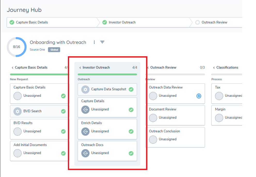Collapse the Capture Basic Details column
This screenshot has height=177, width=256.
(x=12, y=68)
